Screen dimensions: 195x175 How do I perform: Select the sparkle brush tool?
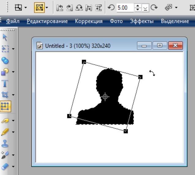click(5, 155)
